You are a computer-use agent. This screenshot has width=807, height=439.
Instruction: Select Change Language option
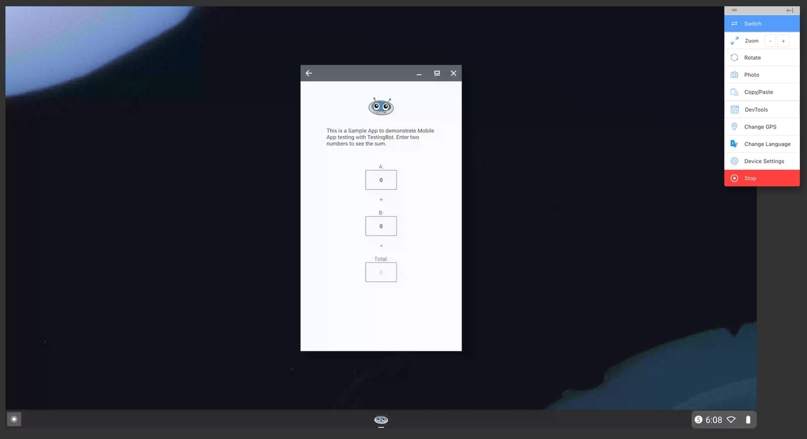point(762,144)
